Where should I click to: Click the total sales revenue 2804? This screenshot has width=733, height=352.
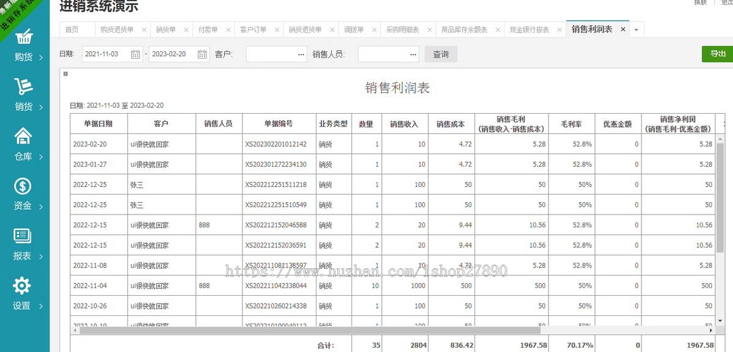tap(418, 345)
